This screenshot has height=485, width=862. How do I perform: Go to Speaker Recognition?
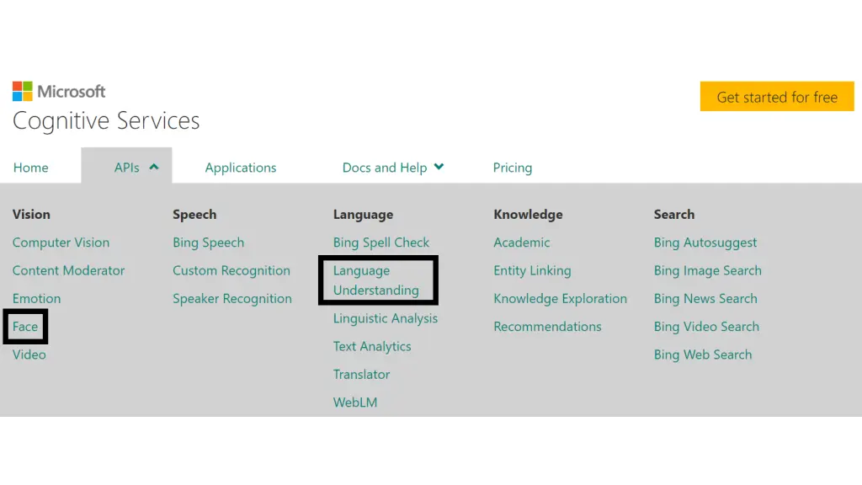click(x=232, y=299)
